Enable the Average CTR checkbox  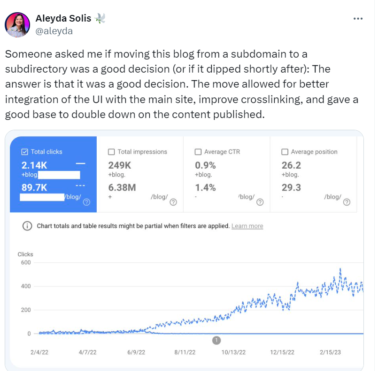[x=198, y=152]
